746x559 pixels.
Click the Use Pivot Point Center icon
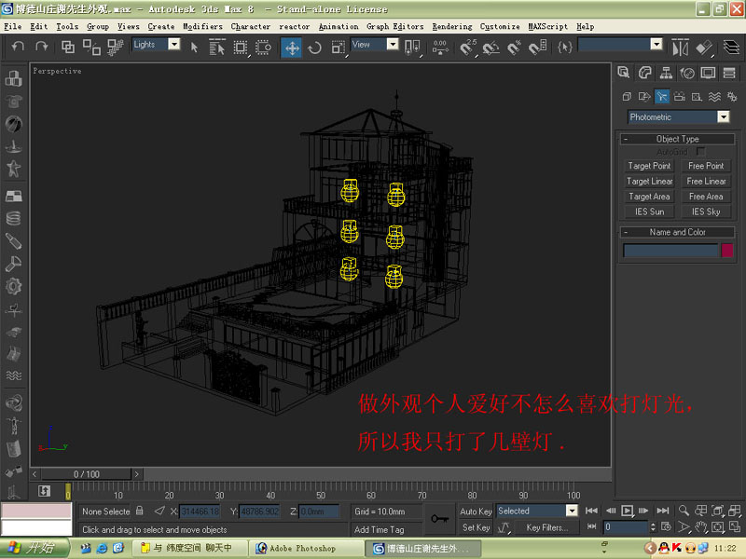coord(411,48)
